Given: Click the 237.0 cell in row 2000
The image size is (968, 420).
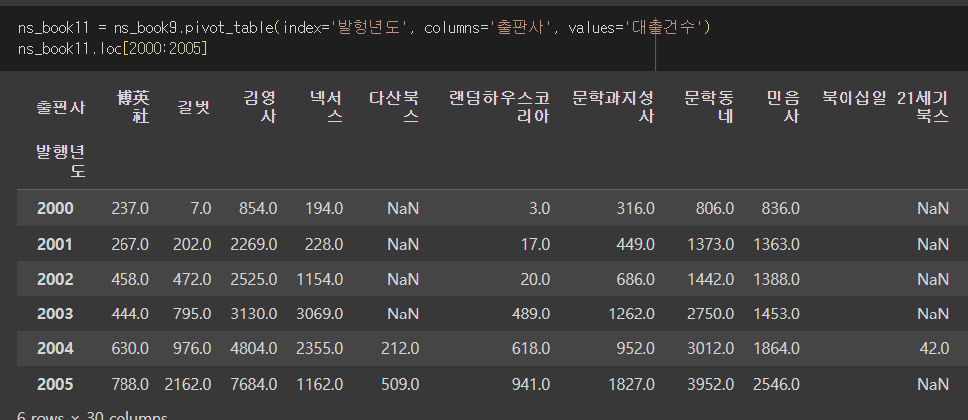Looking at the screenshot, I should (x=130, y=208).
